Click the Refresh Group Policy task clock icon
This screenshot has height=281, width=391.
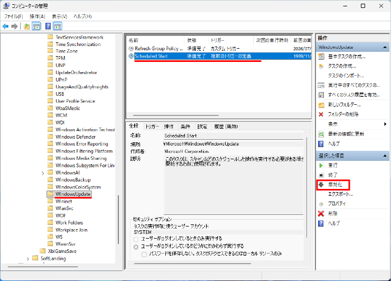click(131, 49)
